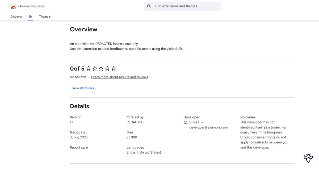319x169 pixels.
Task: Click the No reviews text
Action: pos(78,77)
